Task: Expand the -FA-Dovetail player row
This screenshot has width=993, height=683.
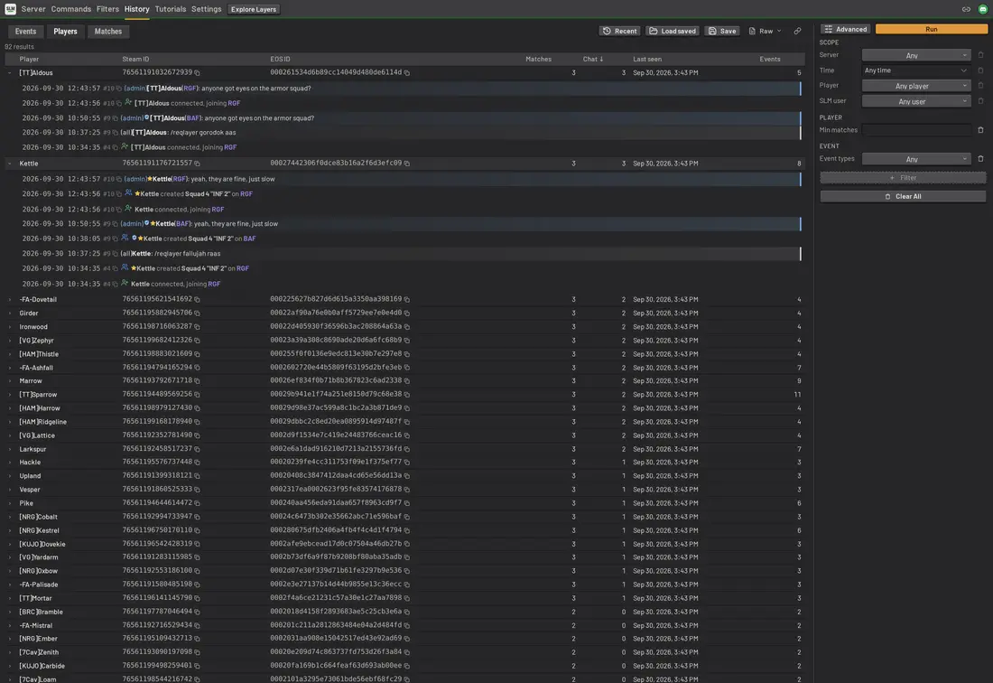Action: click(10, 300)
